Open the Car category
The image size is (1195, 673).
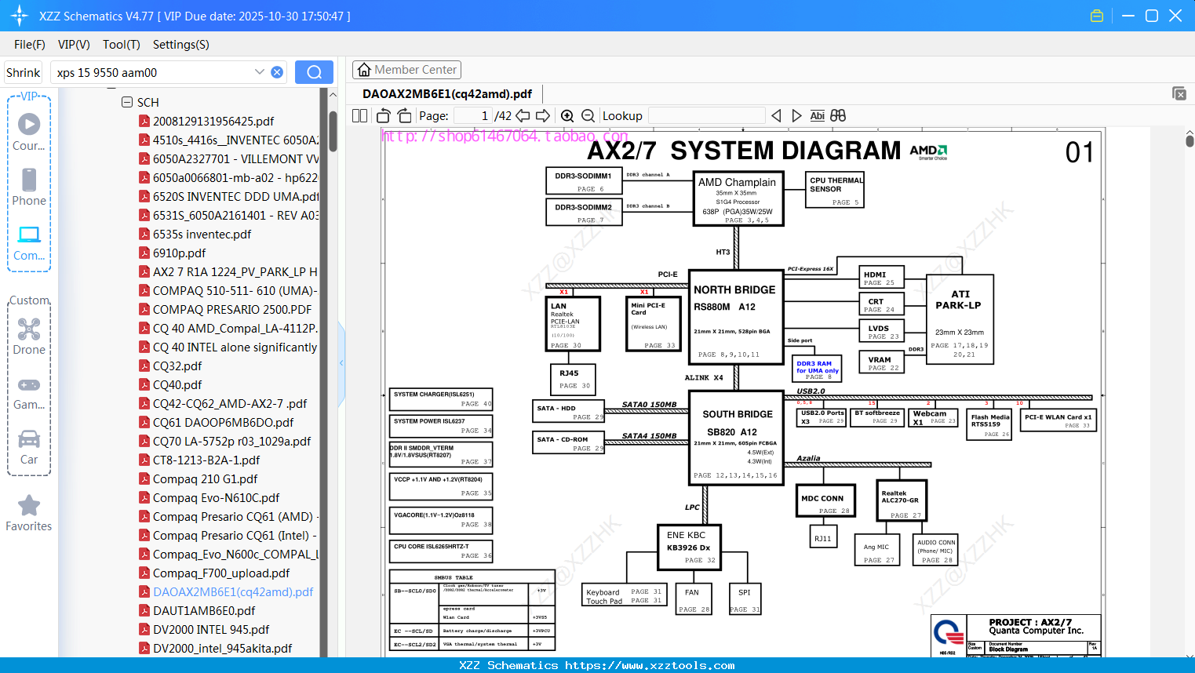[29, 447]
